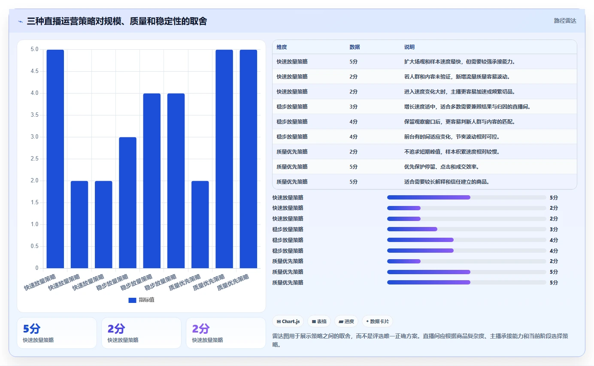Click the 稳步放量策略 chart bar with value 3
The width and height of the screenshot is (594, 366).
pyautogui.click(x=127, y=203)
